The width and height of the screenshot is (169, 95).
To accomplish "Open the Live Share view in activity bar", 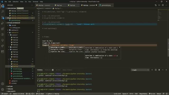I will coord(3,46).
